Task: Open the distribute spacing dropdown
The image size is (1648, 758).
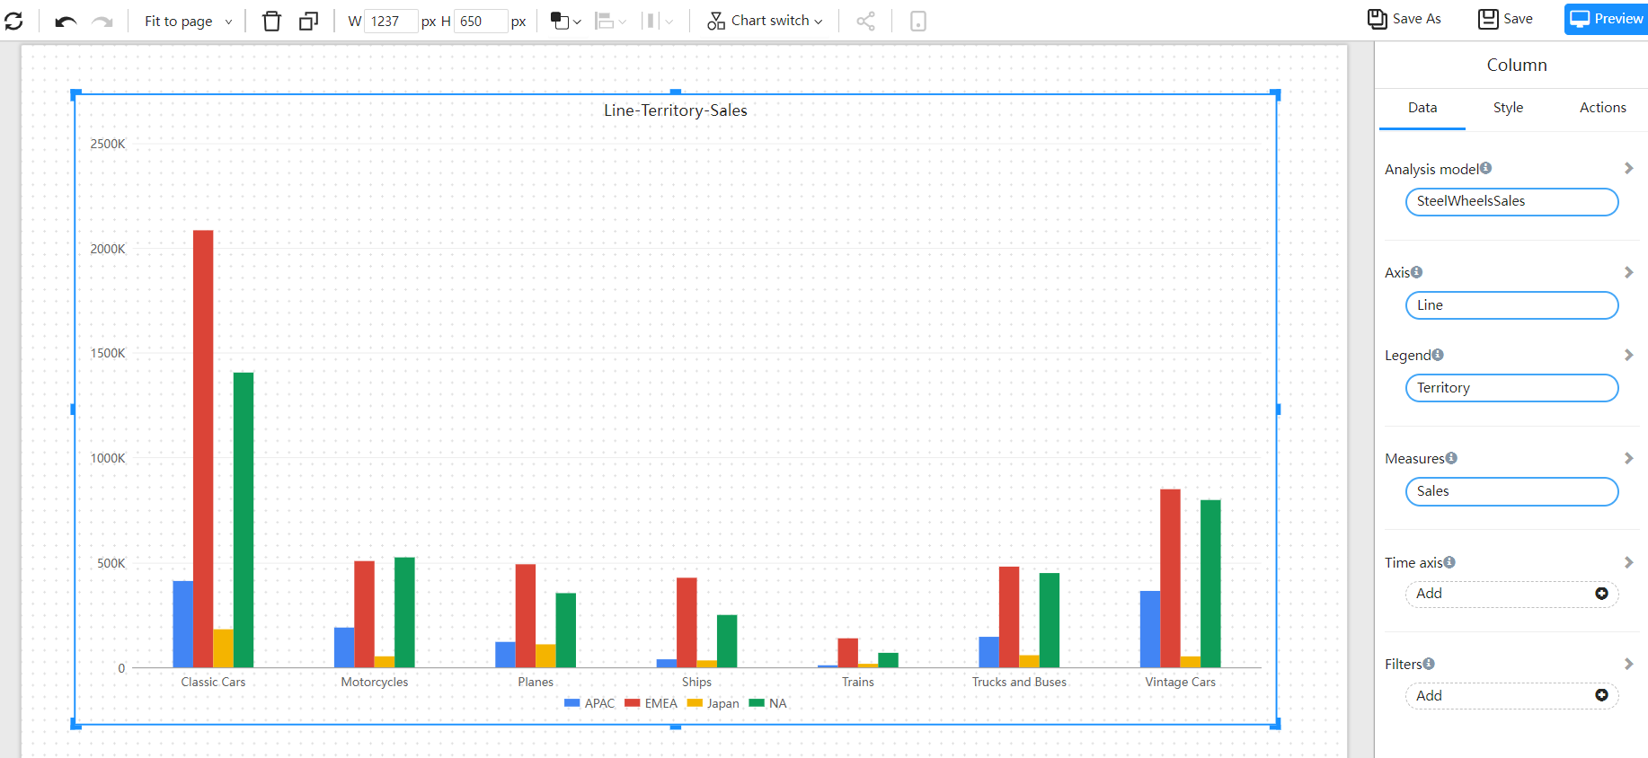Action: 658,21
